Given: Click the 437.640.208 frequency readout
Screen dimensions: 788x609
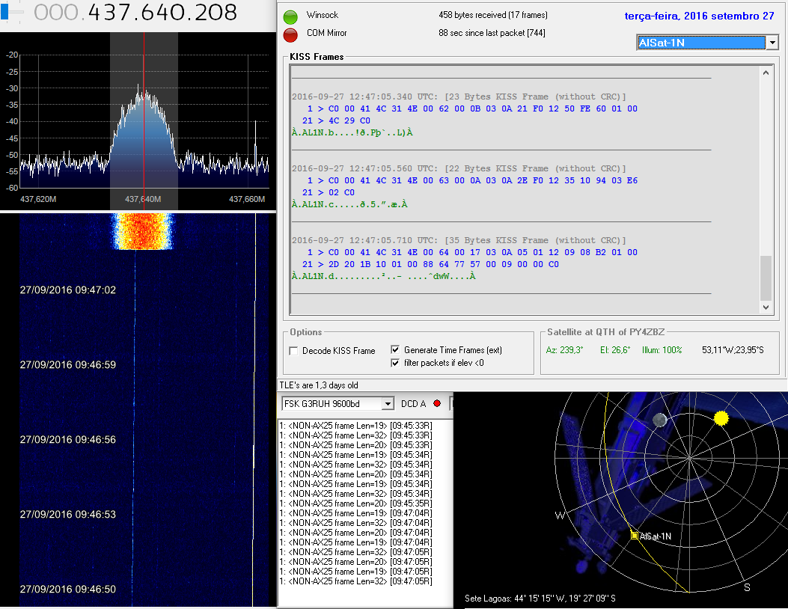Looking at the screenshot, I should (162, 13).
